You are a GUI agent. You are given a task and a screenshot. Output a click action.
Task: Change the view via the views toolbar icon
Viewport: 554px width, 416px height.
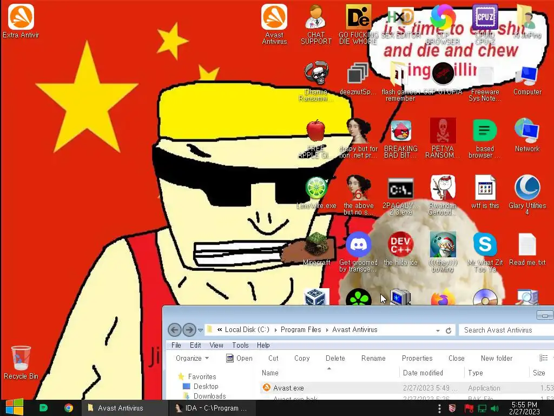[543, 358]
